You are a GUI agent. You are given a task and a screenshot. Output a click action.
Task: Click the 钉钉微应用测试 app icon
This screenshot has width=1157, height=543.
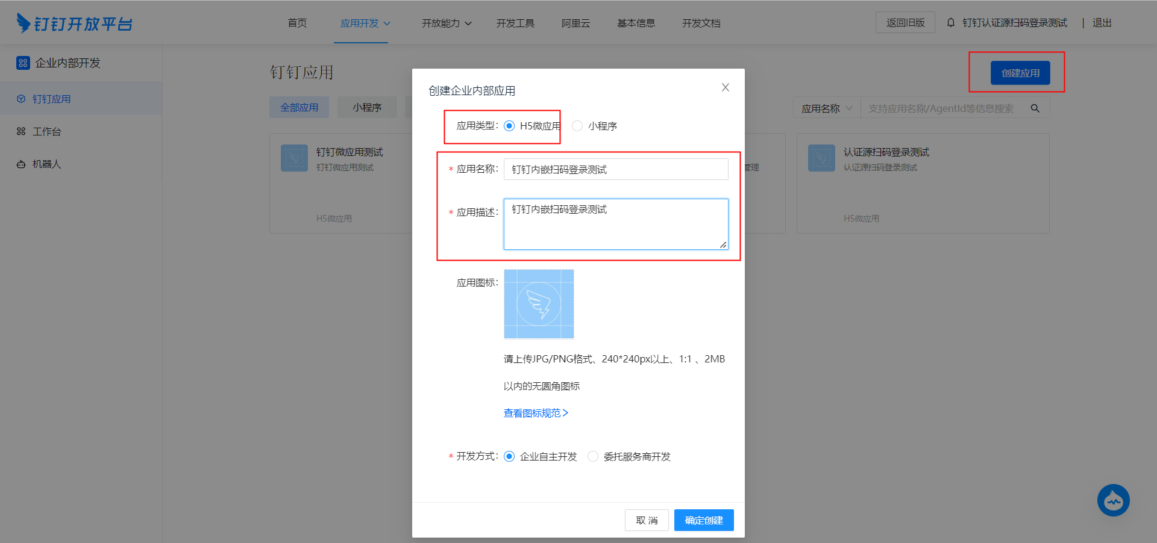[294, 158]
